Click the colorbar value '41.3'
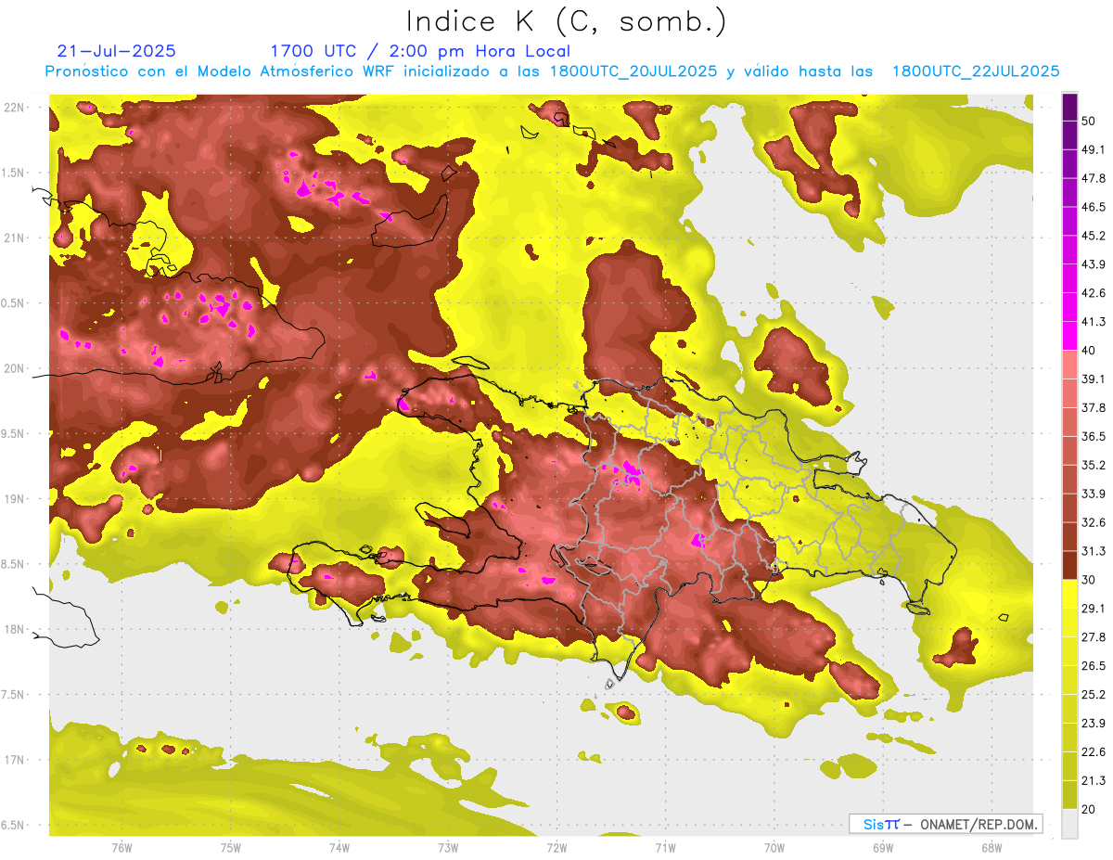Viewport: 1113px width, 860px height. point(1094,322)
